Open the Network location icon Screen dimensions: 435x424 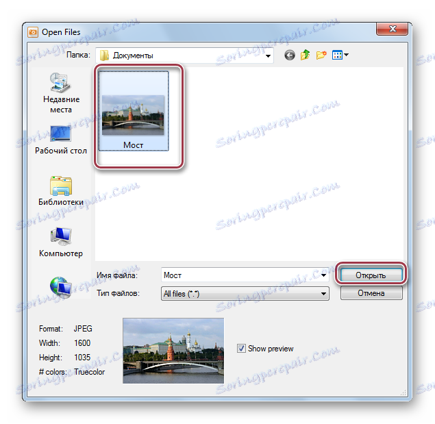61,287
